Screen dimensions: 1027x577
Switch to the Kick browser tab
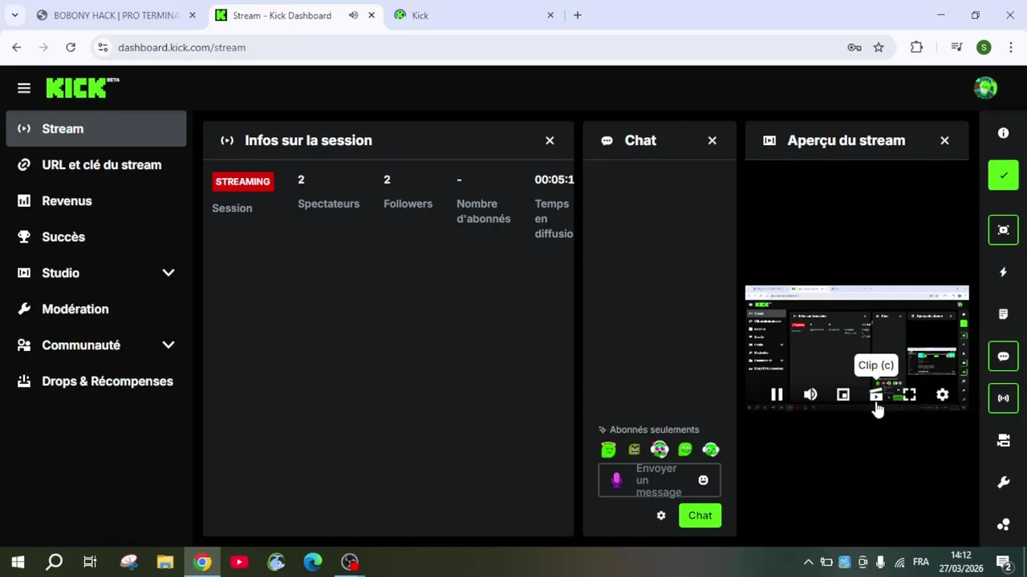475,15
